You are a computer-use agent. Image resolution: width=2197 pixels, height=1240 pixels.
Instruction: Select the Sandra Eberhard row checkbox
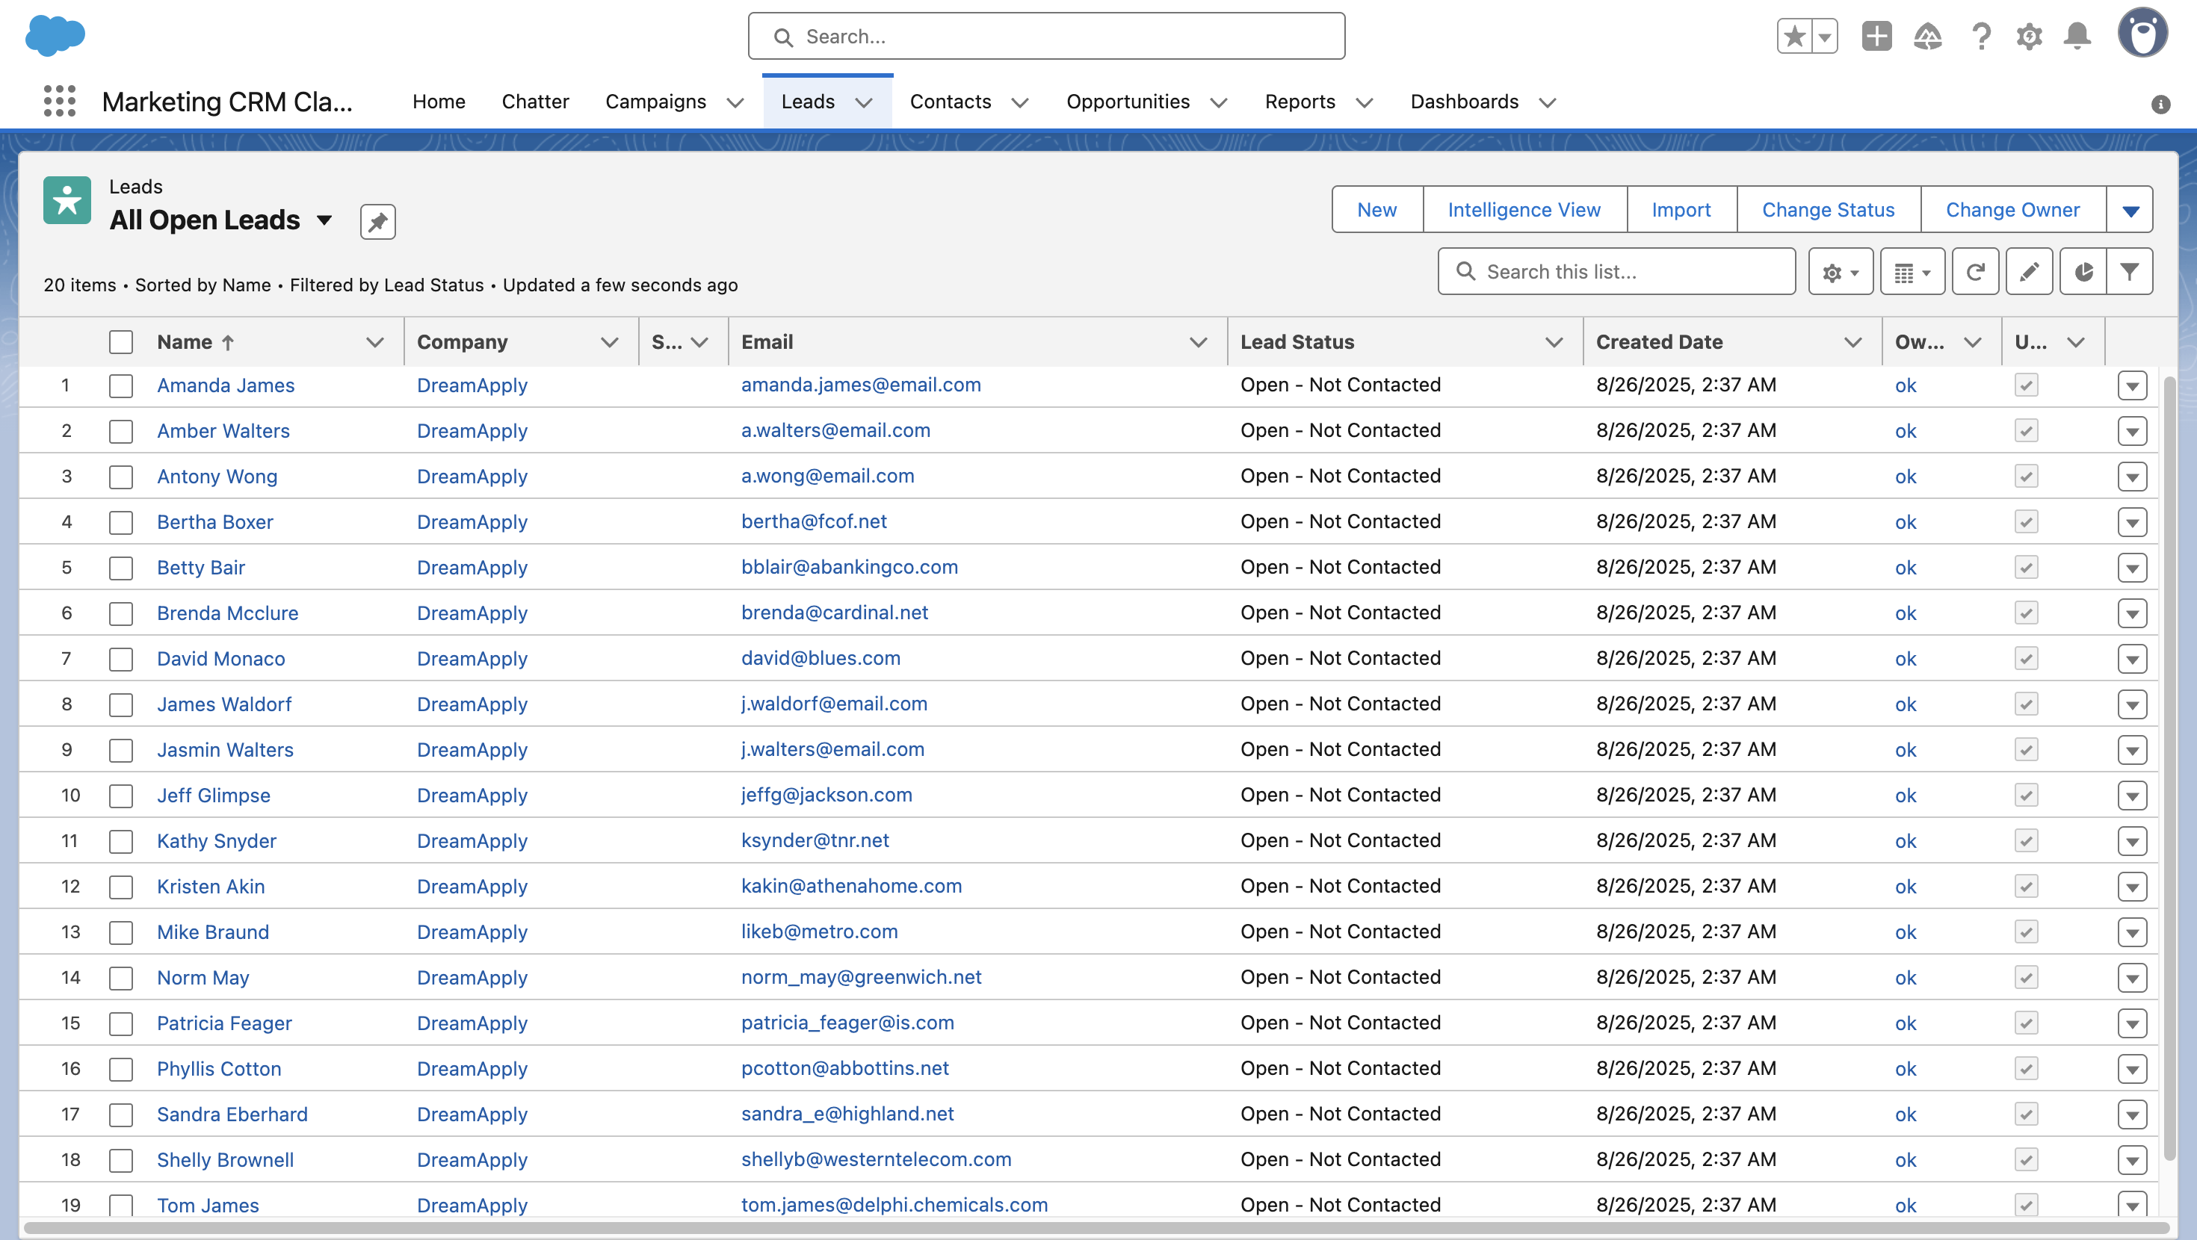[x=121, y=1115]
